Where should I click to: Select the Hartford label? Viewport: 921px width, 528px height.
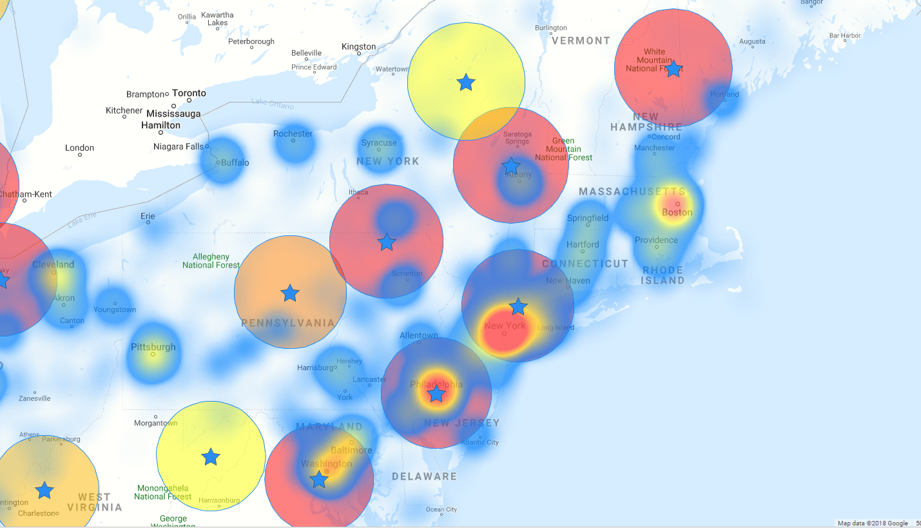click(583, 244)
